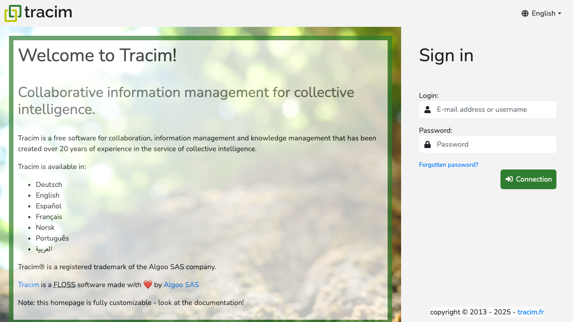Click the green Connection button
Image resolution: width=573 pixels, height=322 pixels.
[528, 179]
